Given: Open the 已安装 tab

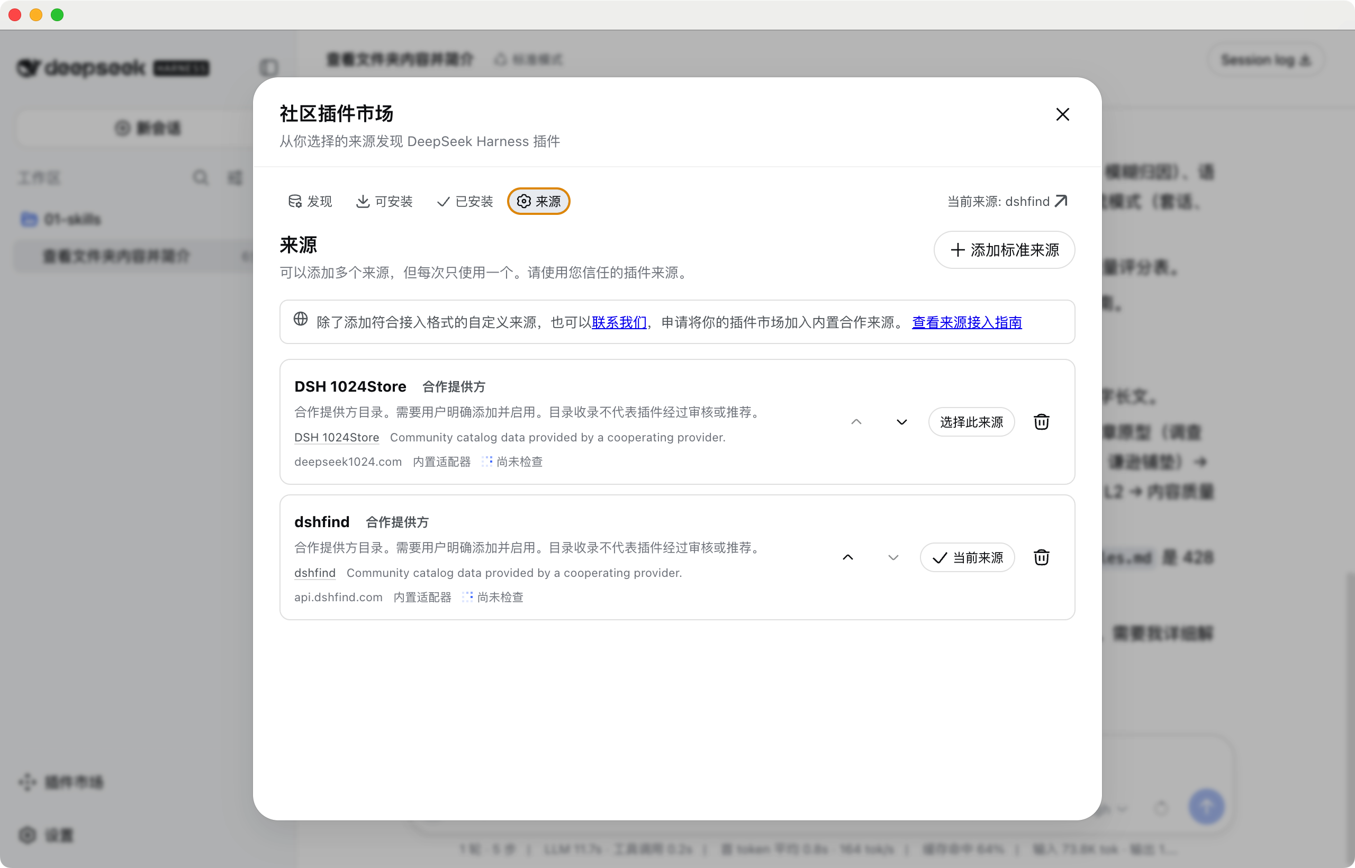Looking at the screenshot, I should (x=465, y=201).
